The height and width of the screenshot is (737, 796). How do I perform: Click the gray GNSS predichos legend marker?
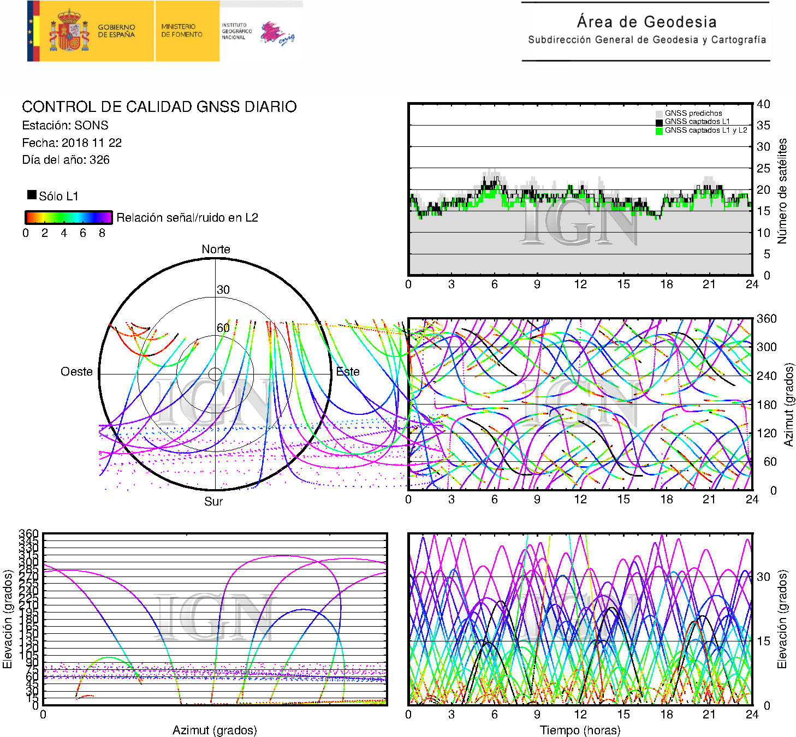659,114
